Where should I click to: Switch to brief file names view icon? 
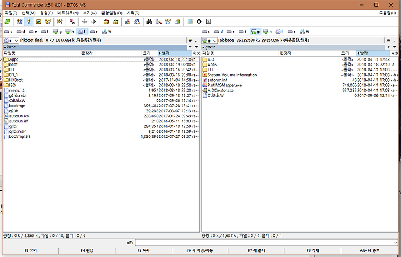[19, 22]
